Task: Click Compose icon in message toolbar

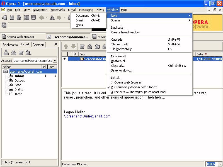Action: click(82, 46)
